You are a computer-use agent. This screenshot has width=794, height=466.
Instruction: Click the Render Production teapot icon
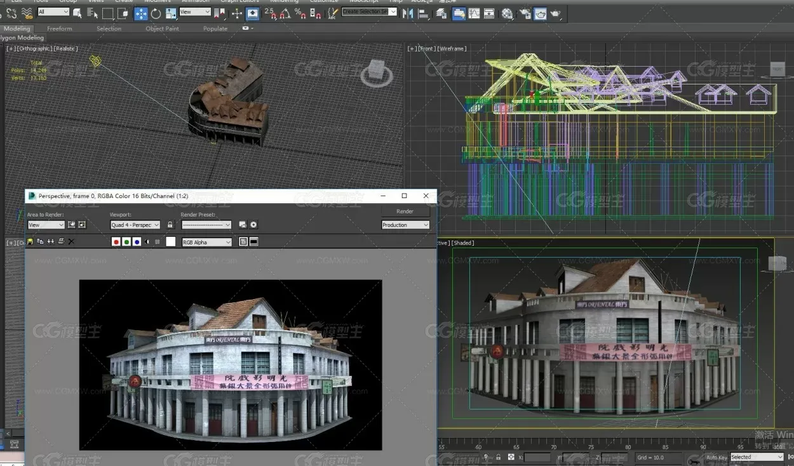[556, 13]
